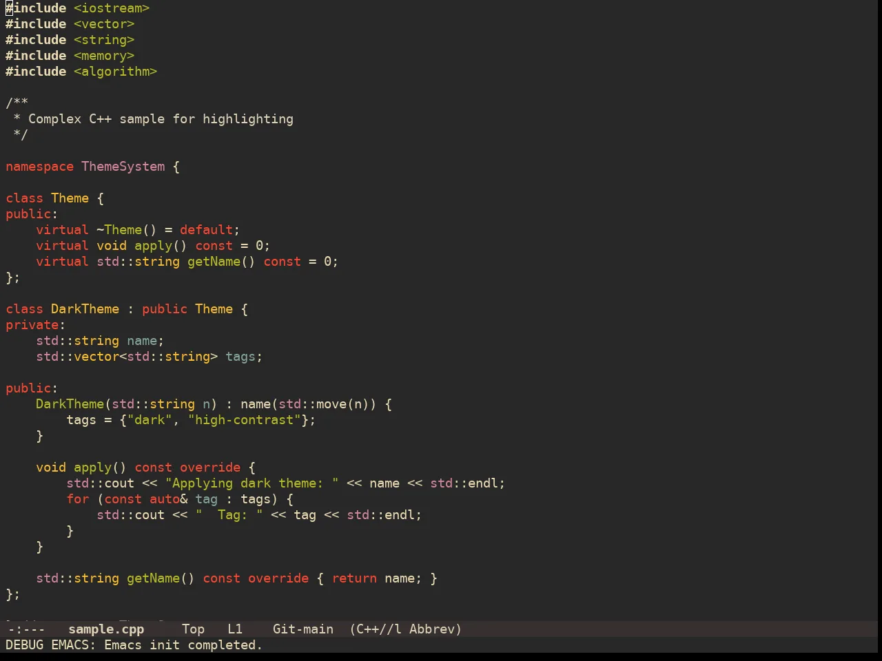The height and width of the screenshot is (661, 882).
Task: Place cursor on '#include <memory>' line
Action: pyautogui.click(x=70, y=56)
